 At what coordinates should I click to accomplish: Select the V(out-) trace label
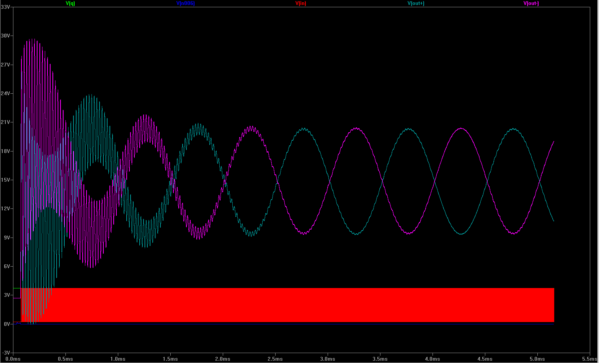[531, 3]
